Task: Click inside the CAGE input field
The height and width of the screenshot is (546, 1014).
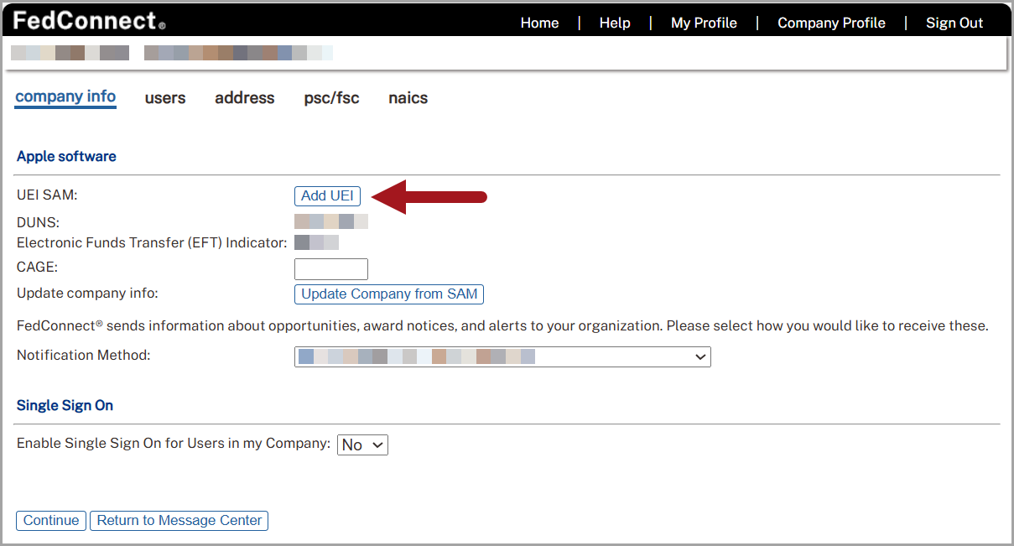Action: pos(330,268)
